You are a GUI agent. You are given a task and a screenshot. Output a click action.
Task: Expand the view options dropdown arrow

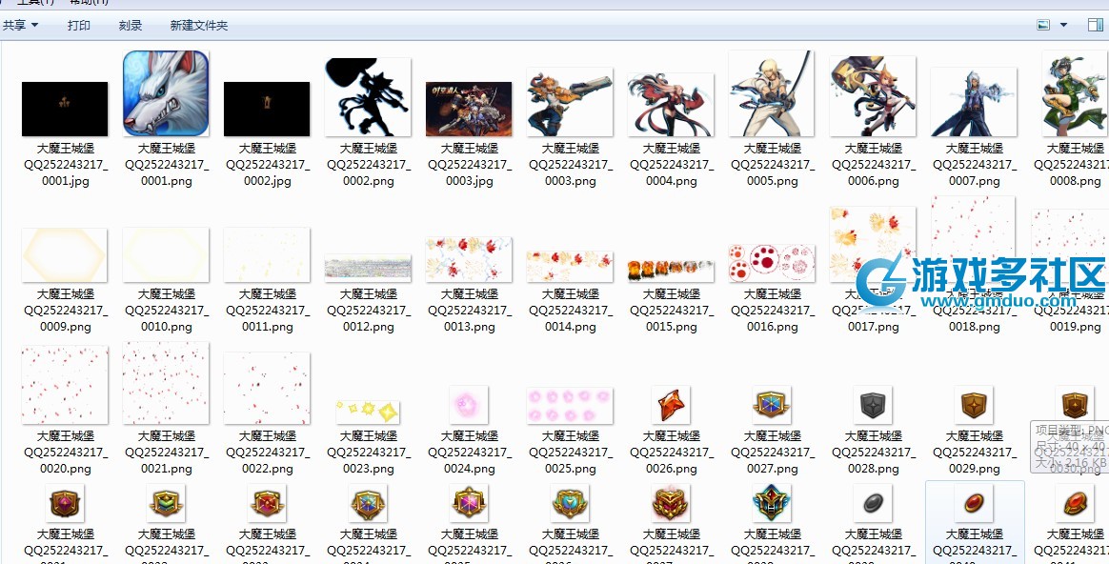tap(1063, 26)
